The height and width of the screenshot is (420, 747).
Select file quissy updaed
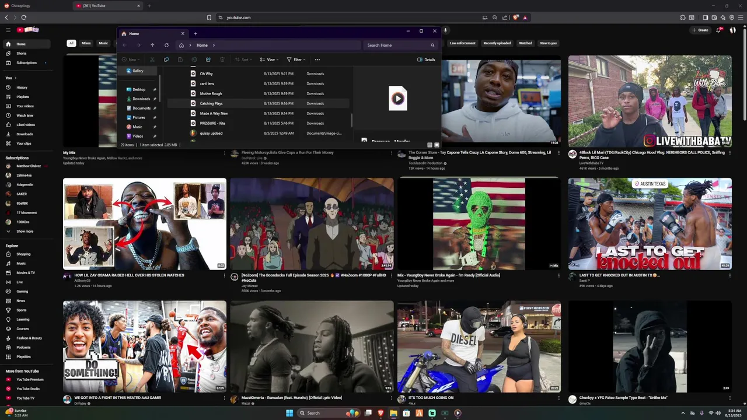(258, 133)
